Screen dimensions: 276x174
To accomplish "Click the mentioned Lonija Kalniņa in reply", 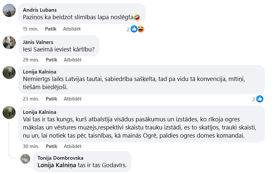I will pyautogui.click(x=57, y=165).
